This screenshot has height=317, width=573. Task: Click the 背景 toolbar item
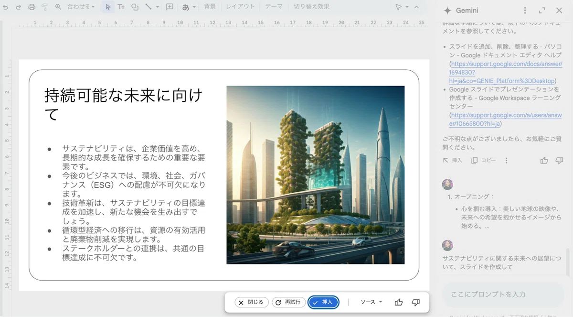pos(210,7)
